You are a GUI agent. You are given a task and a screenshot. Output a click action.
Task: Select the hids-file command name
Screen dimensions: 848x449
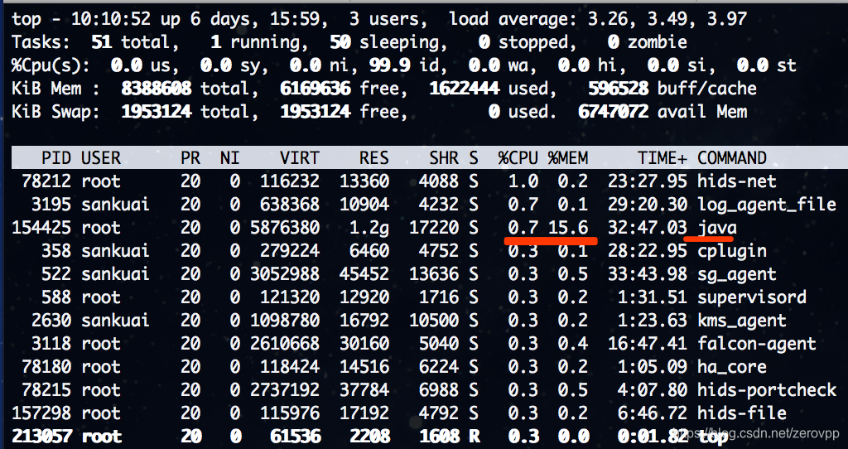741,414
